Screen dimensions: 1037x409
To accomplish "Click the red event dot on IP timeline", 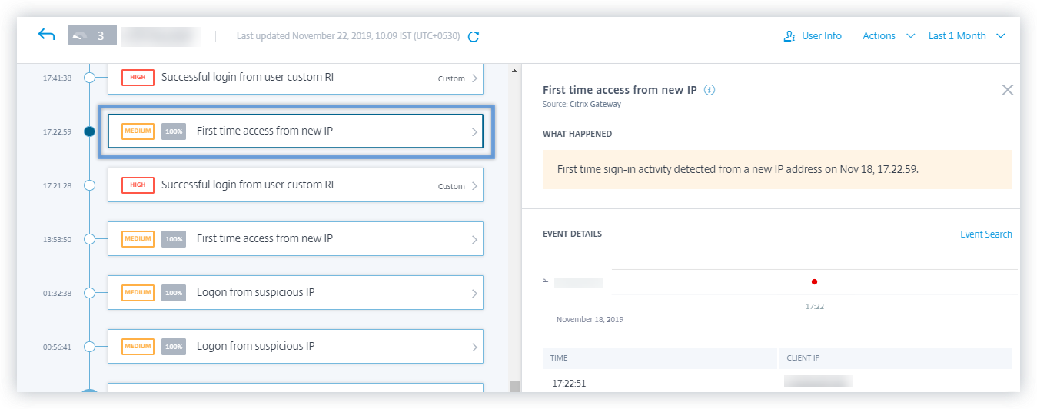I will [814, 282].
